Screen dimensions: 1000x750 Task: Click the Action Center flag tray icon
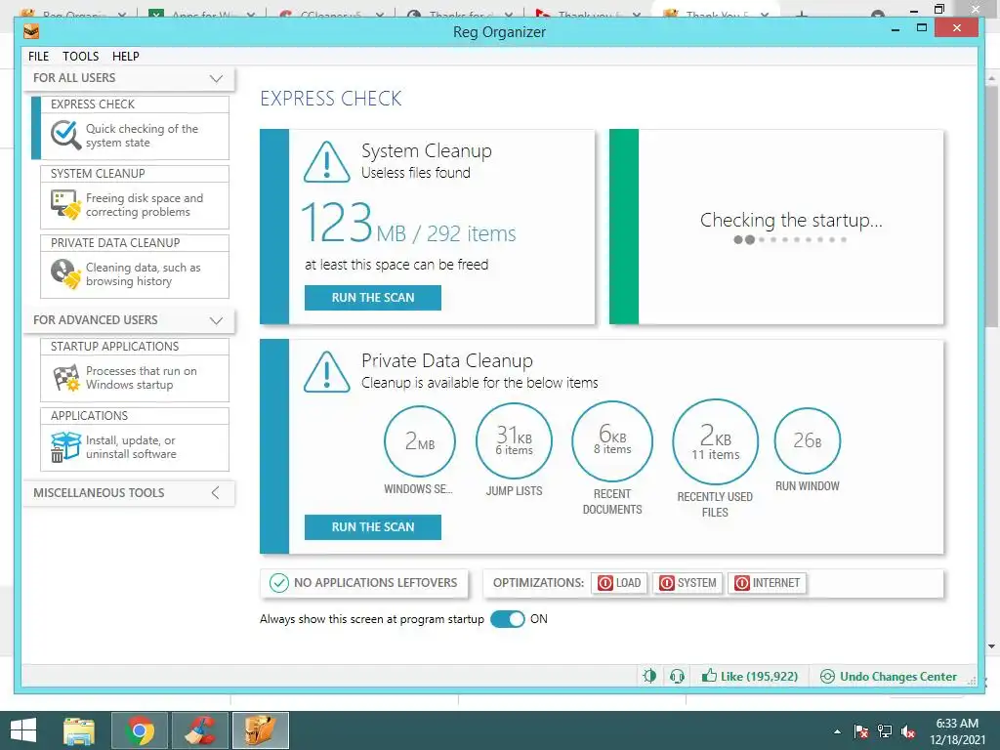(861, 731)
